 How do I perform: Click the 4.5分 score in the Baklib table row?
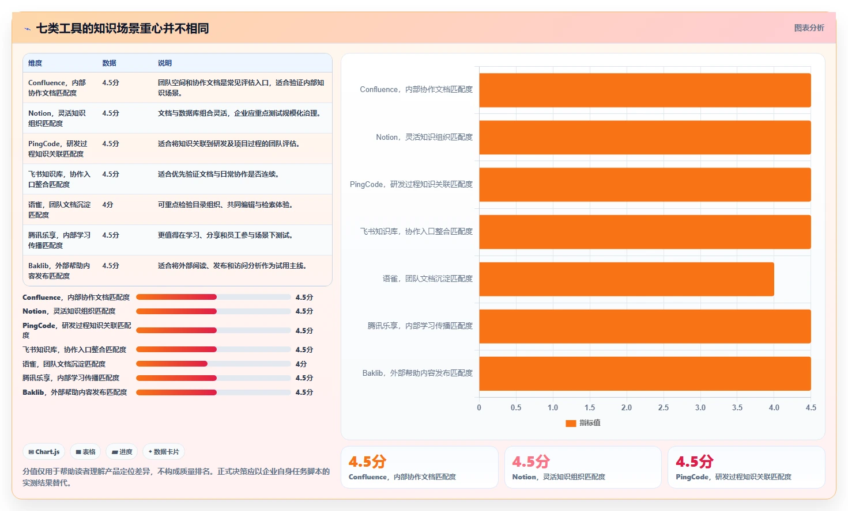pos(111,266)
